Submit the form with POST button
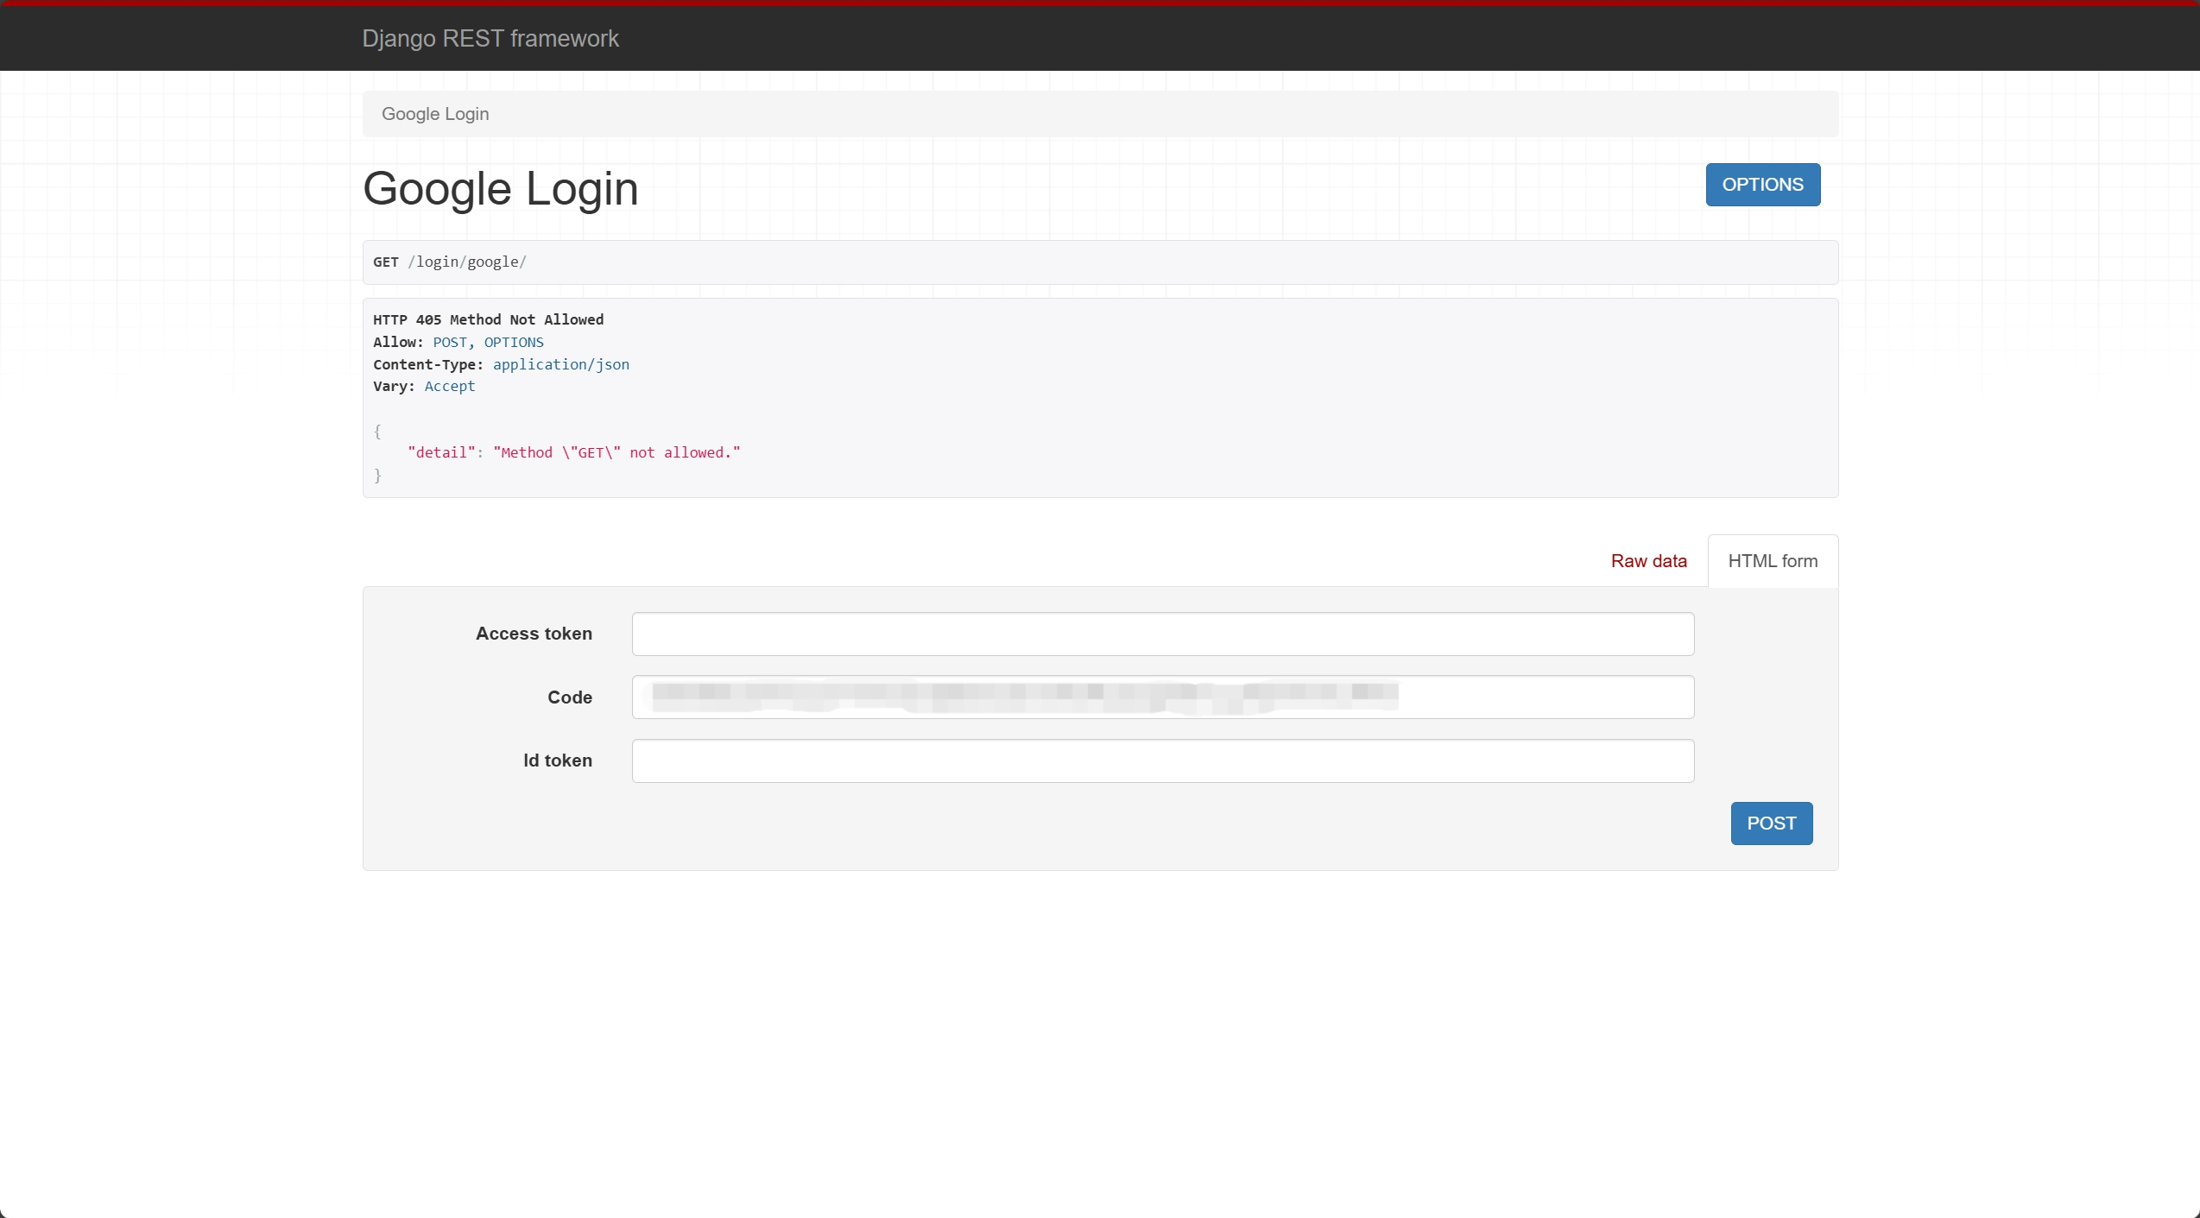The image size is (2200, 1218). click(x=1771, y=824)
